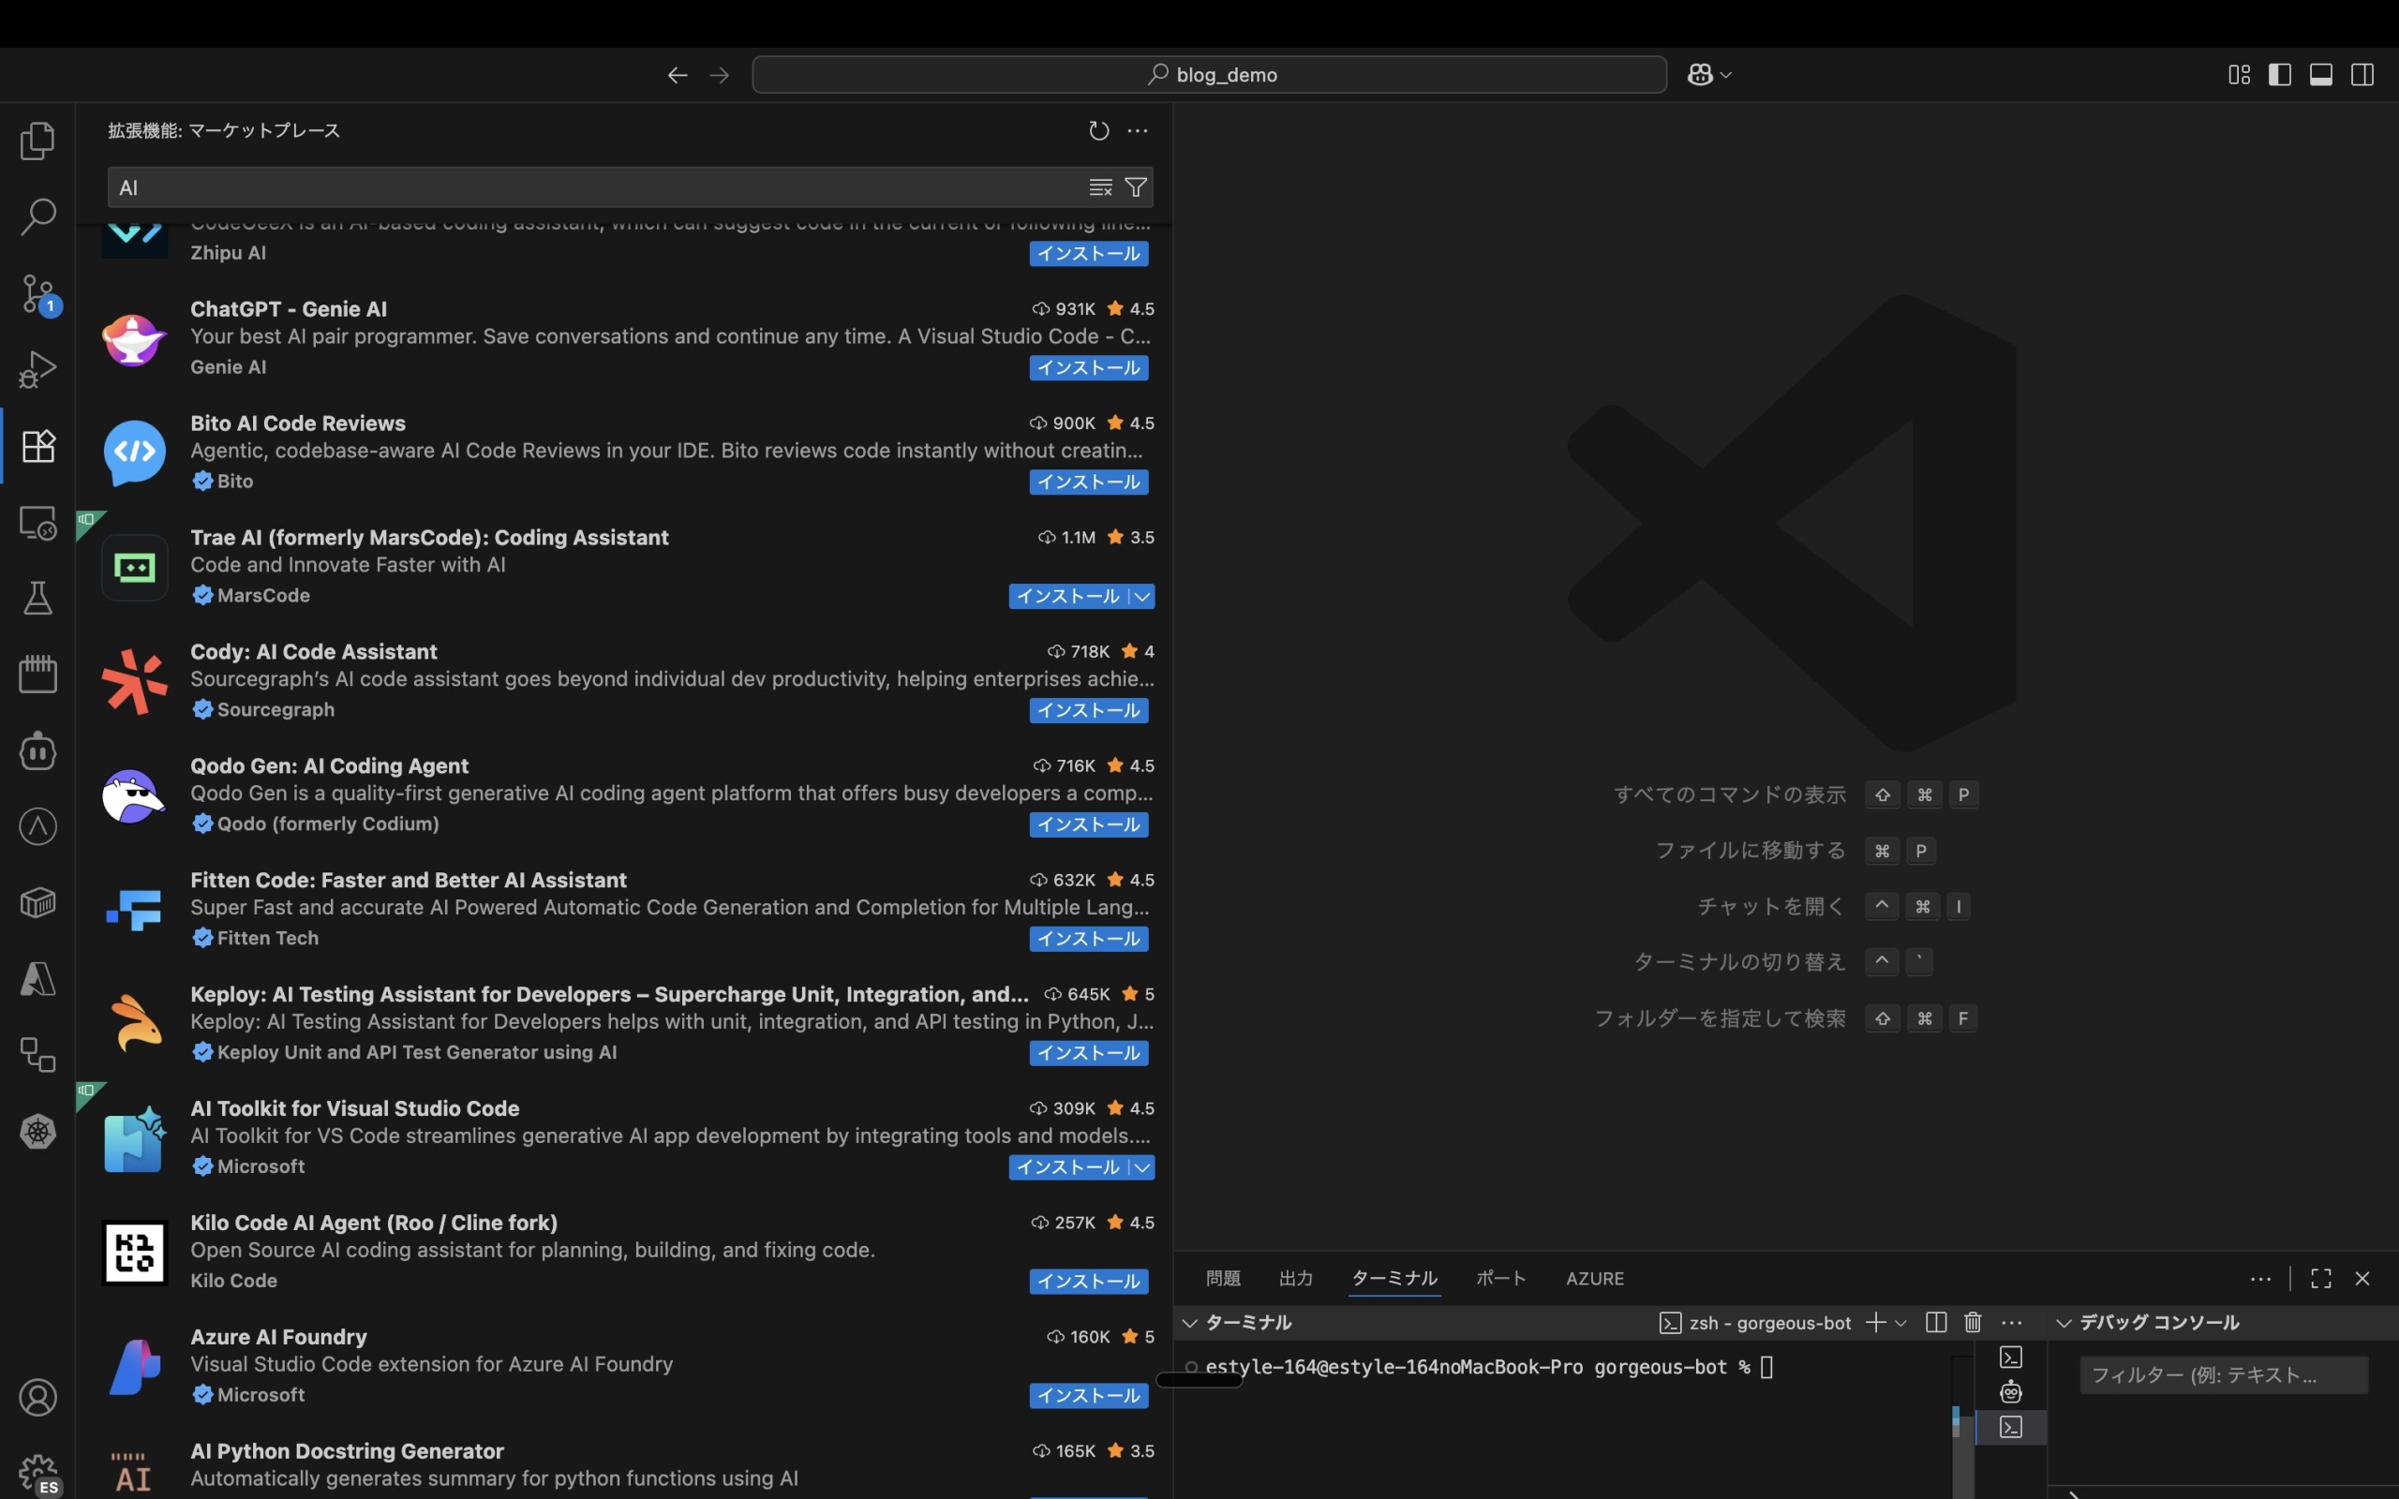Go forward in navigation history
Image resolution: width=2399 pixels, height=1499 pixels.
[x=719, y=75]
